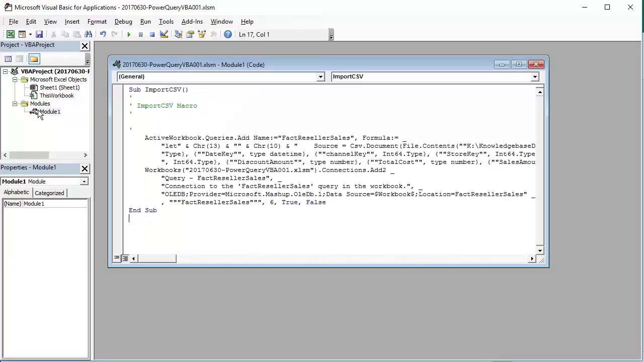
Task: Click the code window horizontal scrollbar thumb
Action: click(x=157, y=258)
